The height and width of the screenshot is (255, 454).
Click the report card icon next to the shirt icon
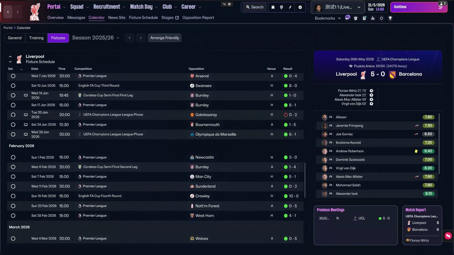(364, 18)
